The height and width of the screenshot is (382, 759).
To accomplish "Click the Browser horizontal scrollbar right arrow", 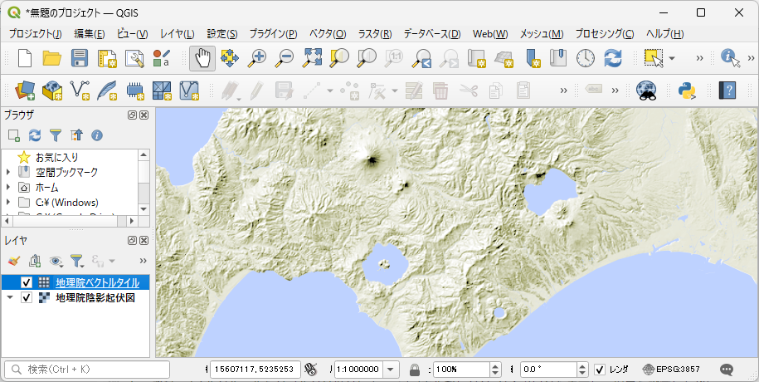I will [132, 221].
